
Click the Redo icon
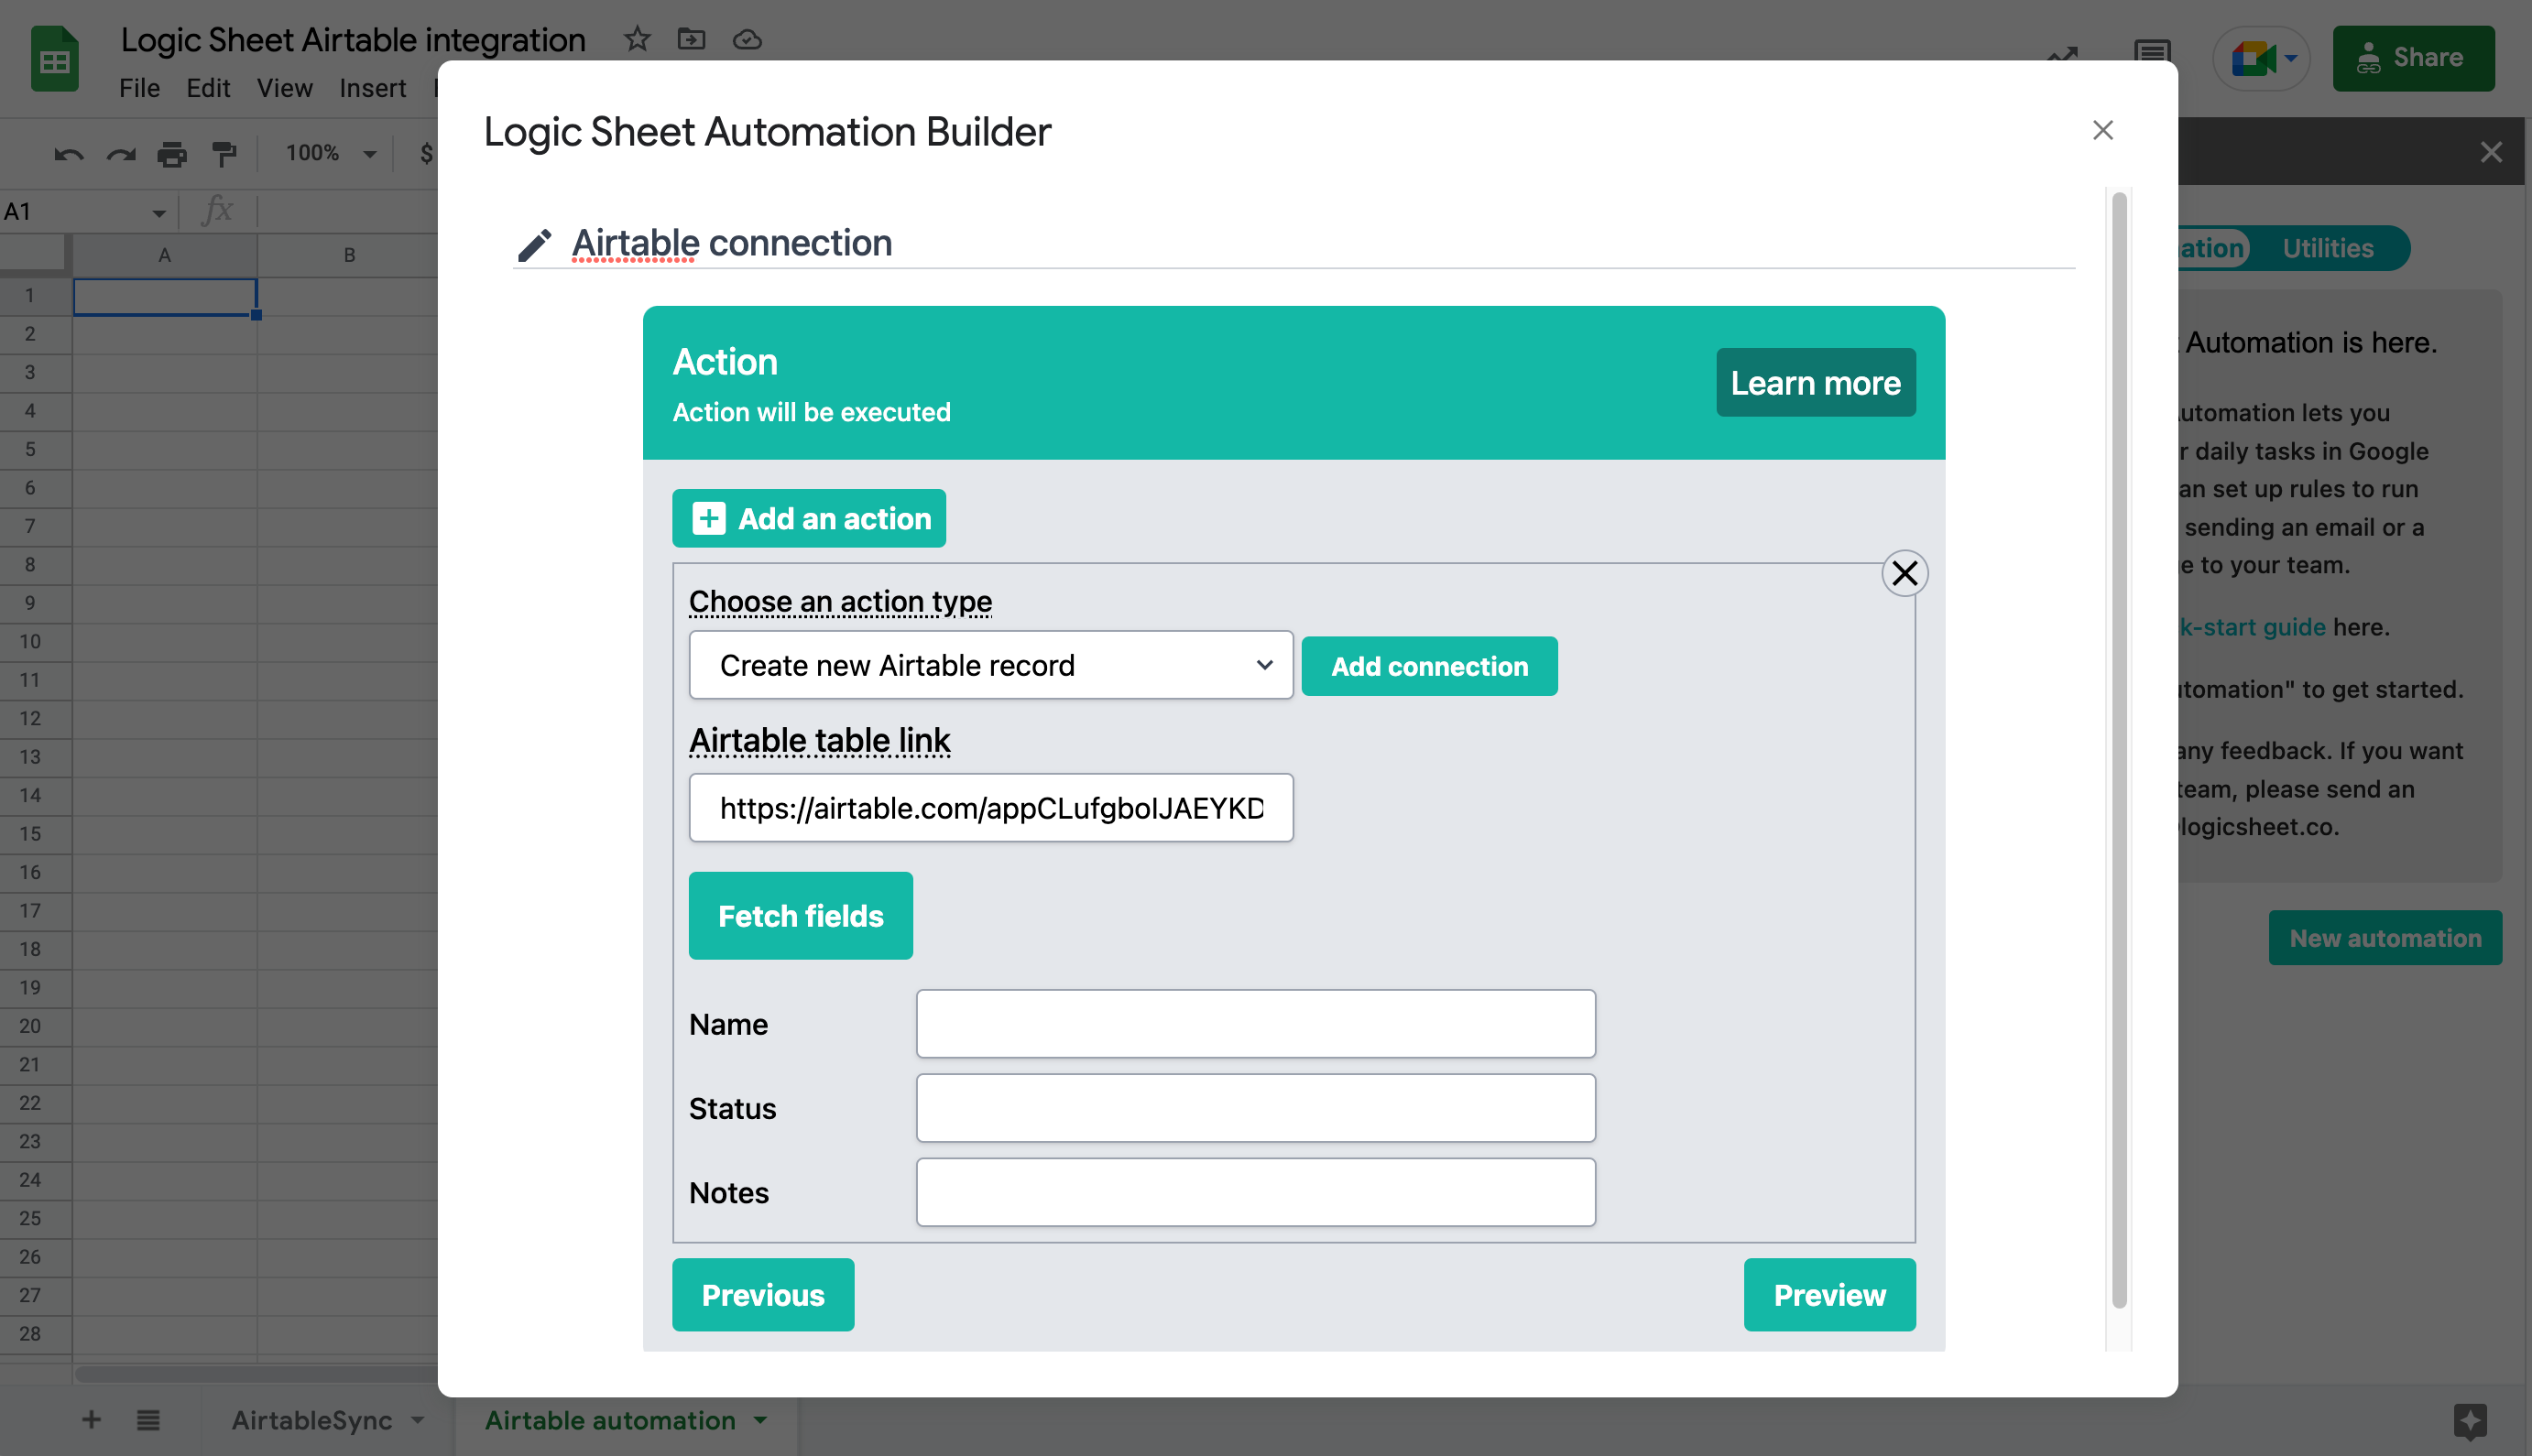tap(120, 153)
